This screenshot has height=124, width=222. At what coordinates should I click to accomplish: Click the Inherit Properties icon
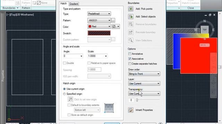[130, 110]
